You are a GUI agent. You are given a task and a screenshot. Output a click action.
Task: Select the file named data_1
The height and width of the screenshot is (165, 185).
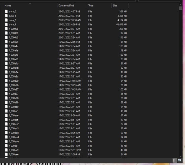click(x=12, y=16)
